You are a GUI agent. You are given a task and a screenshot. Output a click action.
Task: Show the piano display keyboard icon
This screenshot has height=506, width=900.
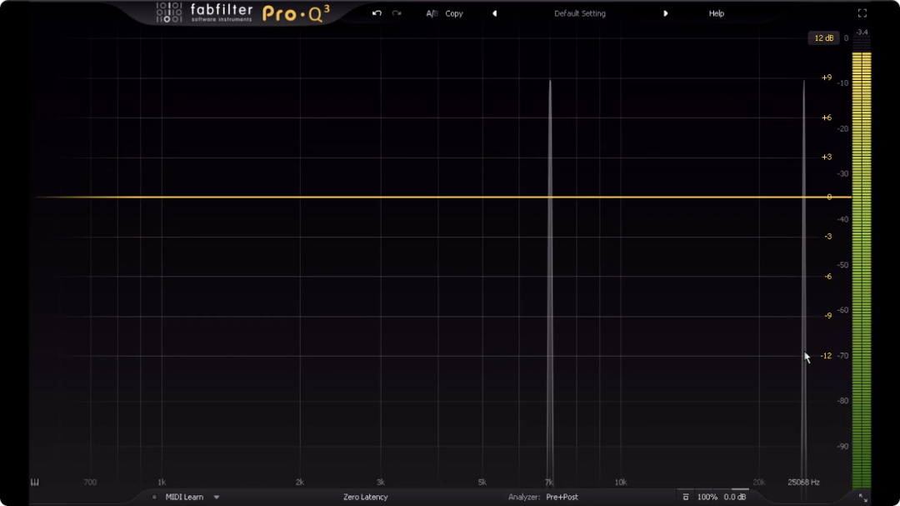pos(35,482)
